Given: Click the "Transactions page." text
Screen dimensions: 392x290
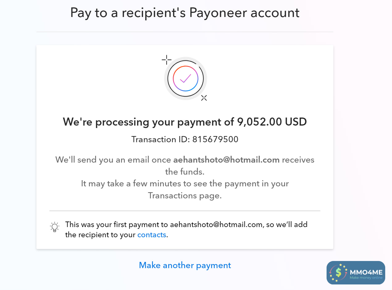Looking at the screenshot, I should [x=185, y=196].
